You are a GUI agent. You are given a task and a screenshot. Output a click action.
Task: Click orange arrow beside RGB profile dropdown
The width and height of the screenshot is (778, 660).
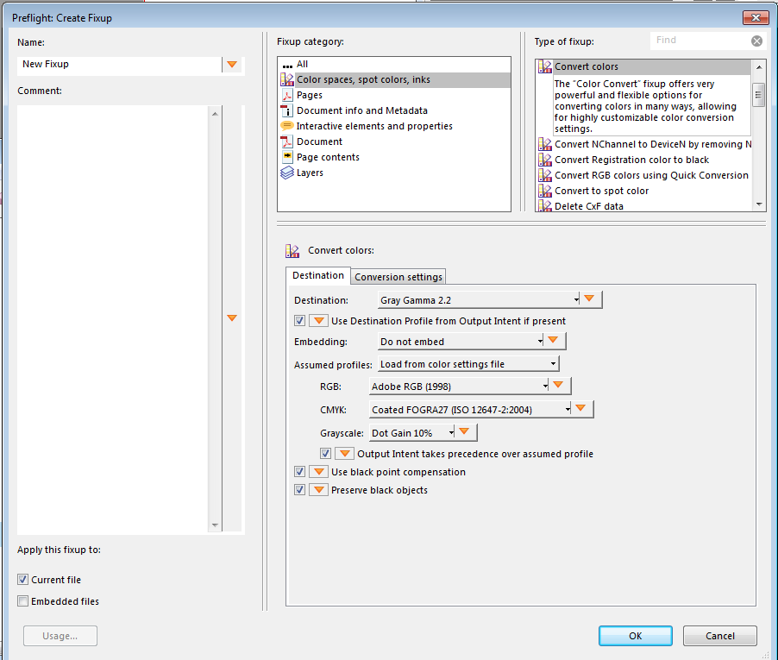pos(558,385)
